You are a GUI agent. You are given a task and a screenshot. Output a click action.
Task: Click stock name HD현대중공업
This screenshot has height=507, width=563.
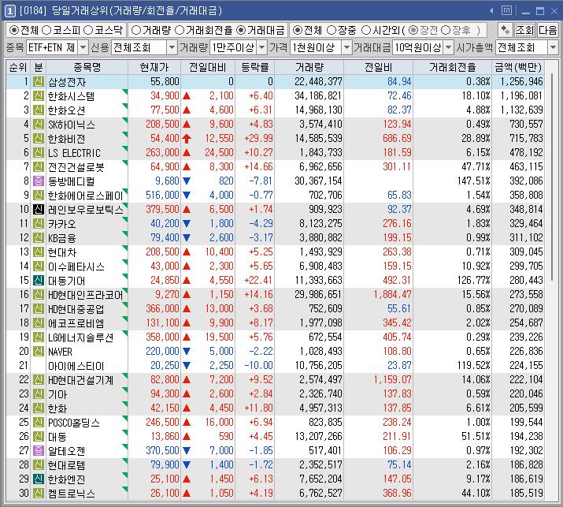click(x=76, y=309)
